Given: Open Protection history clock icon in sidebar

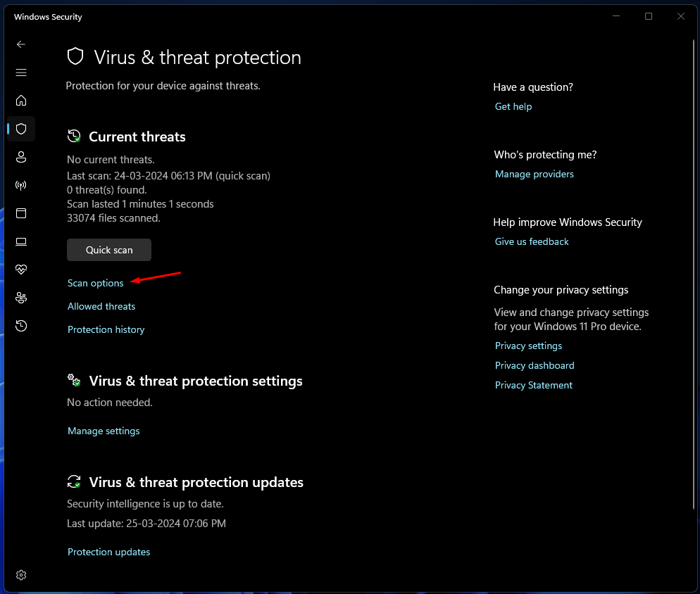Looking at the screenshot, I should point(21,326).
